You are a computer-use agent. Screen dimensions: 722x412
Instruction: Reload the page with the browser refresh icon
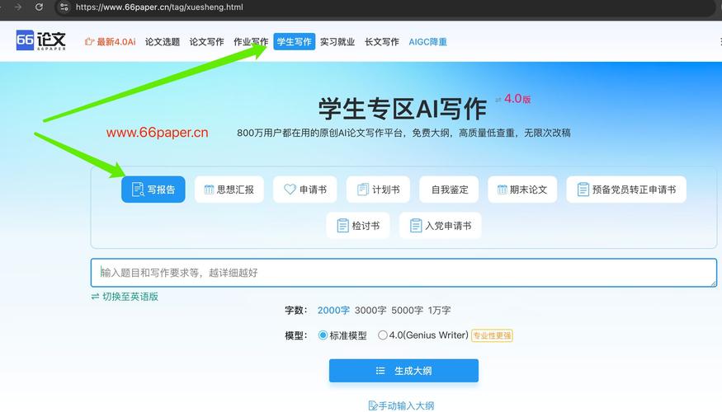(x=39, y=7)
